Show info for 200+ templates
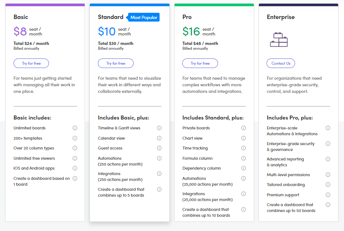Viewport: 344px width, 231px height. pos(75,138)
